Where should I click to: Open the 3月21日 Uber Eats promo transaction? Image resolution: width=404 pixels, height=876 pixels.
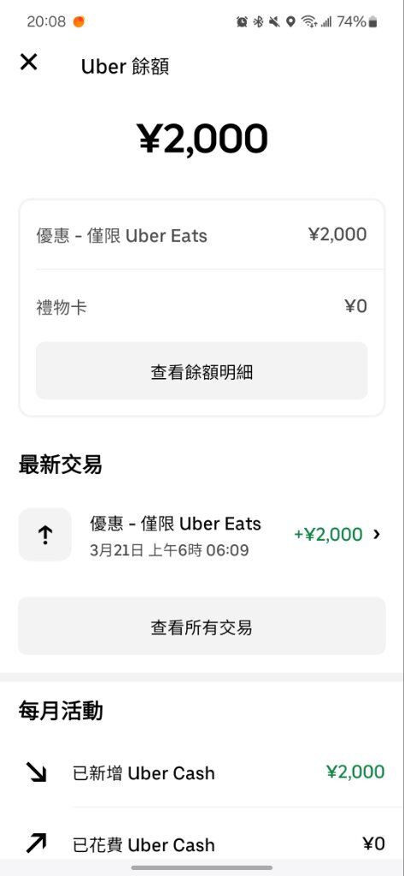(202, 535)
